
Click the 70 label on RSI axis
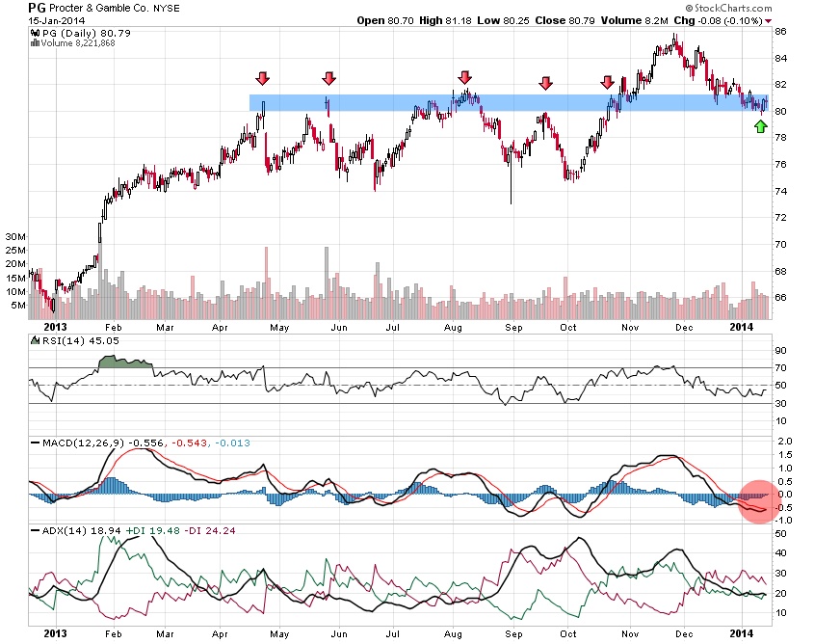click(780, 368)
